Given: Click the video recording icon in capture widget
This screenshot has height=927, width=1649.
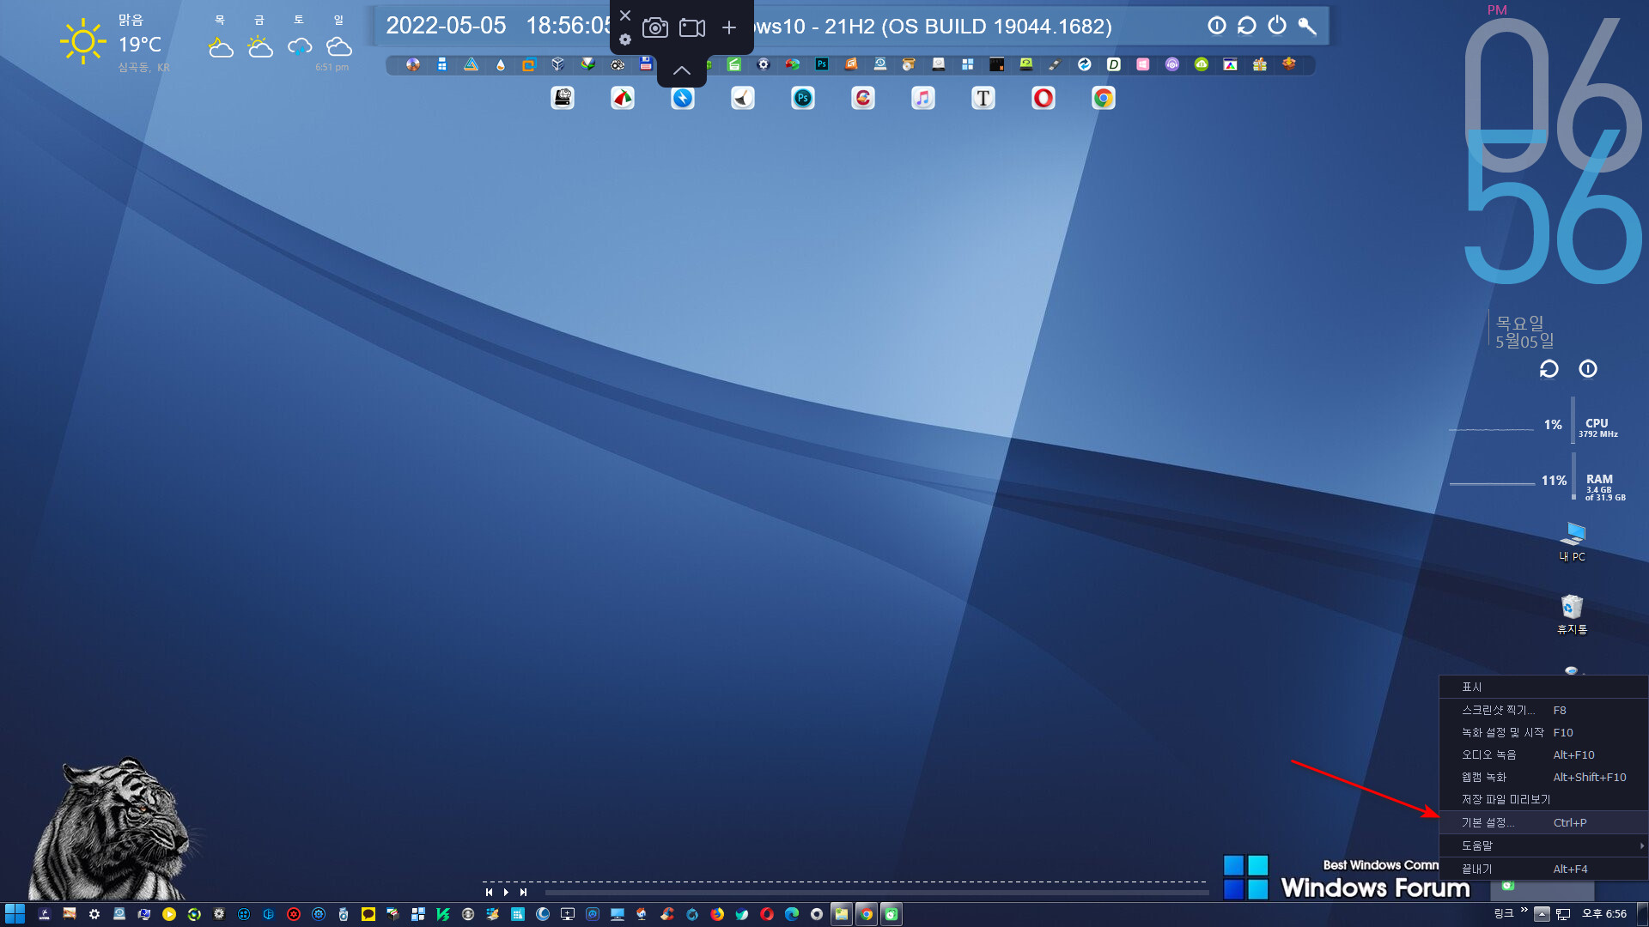Looking at the screenshot, I should point(692,27).
